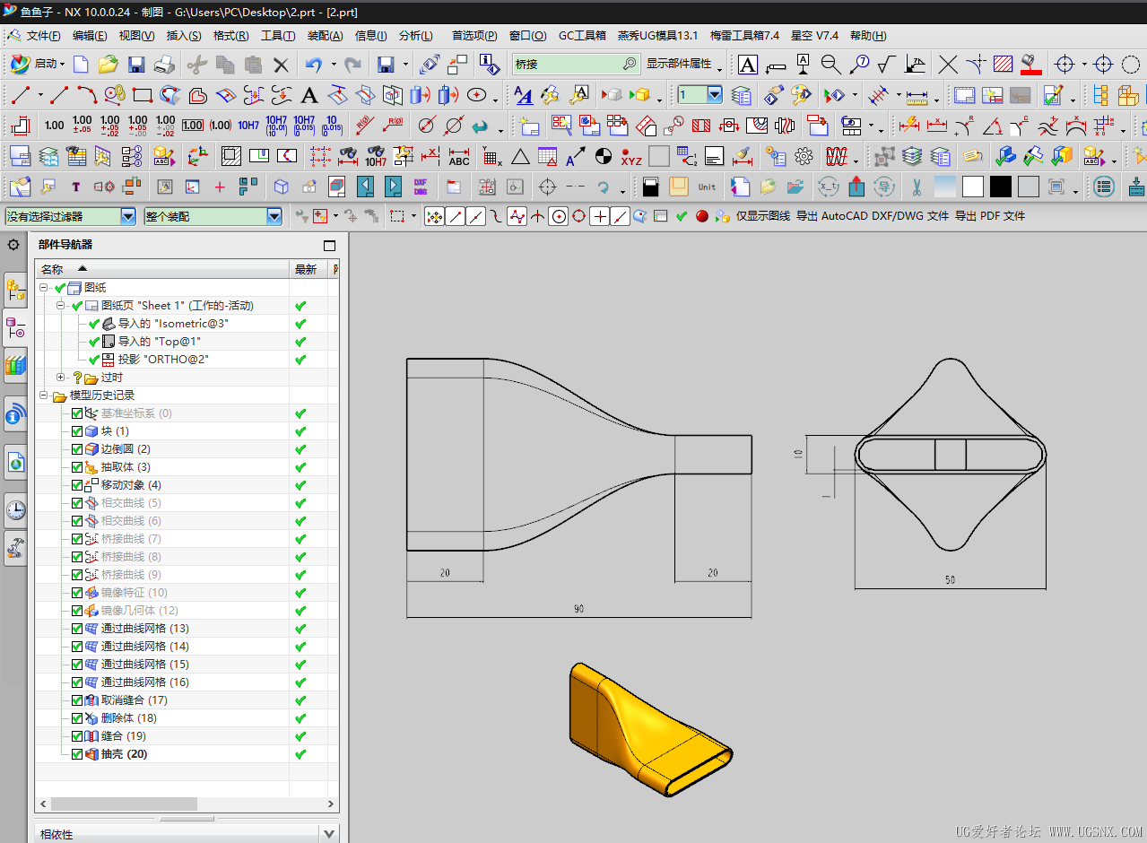Screen dimensions: 1147x843
Task: Click the black color swatch in toolbar
Action: [x=1001, y=187]
